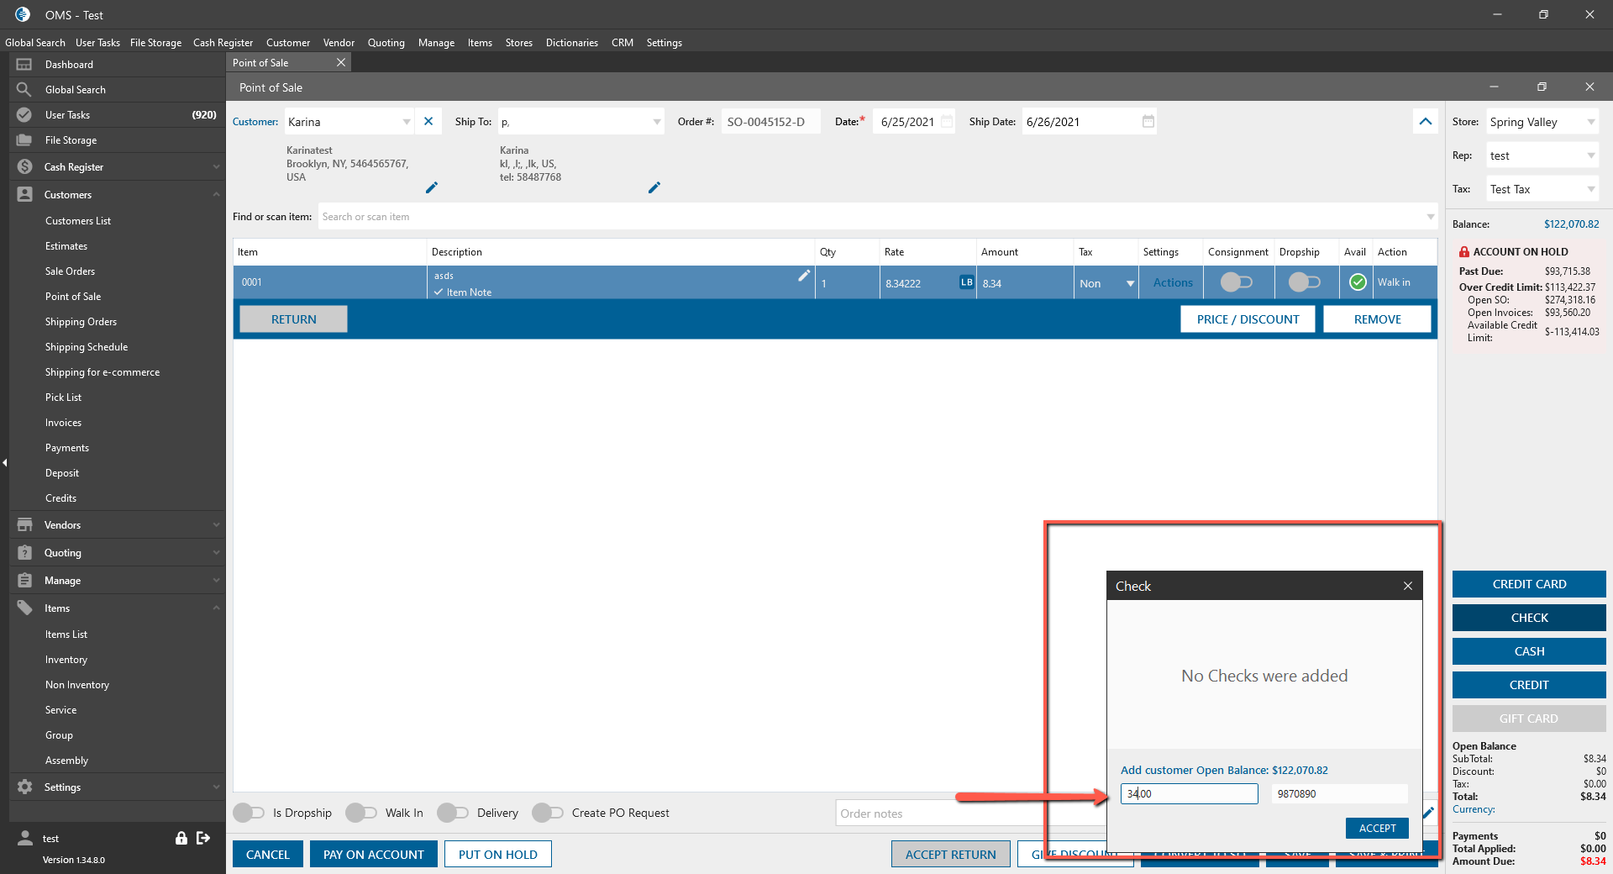
Task: Open the Dictionaries menu
Action: click(x=572, y=43)
